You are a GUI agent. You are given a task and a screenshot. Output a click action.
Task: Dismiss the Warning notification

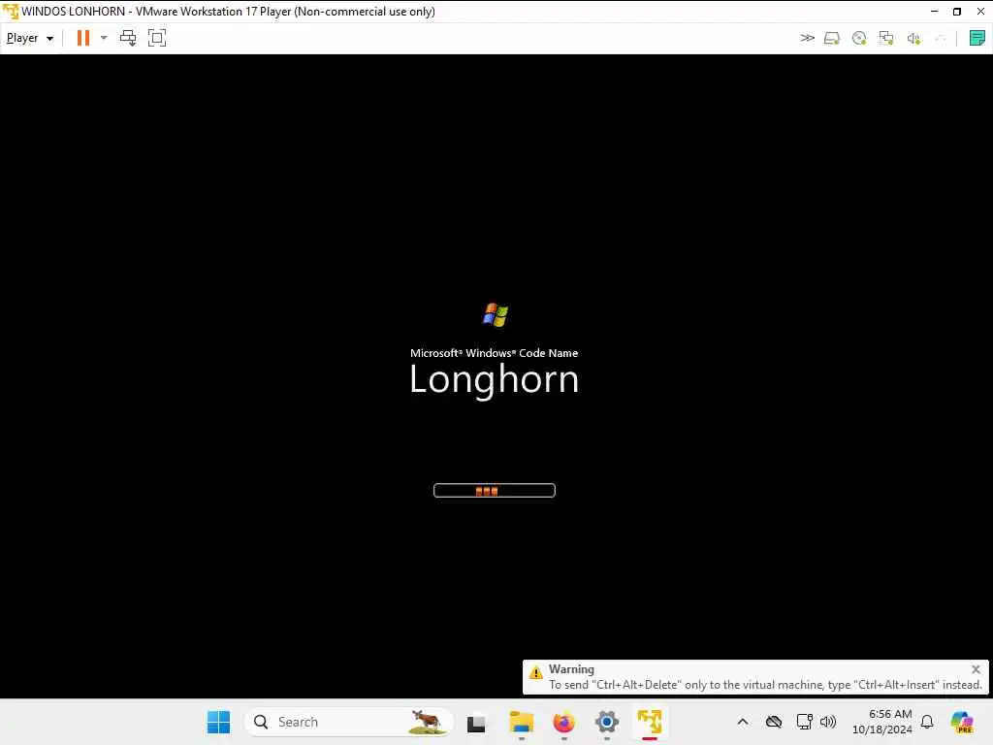click(x=976, y=669)
